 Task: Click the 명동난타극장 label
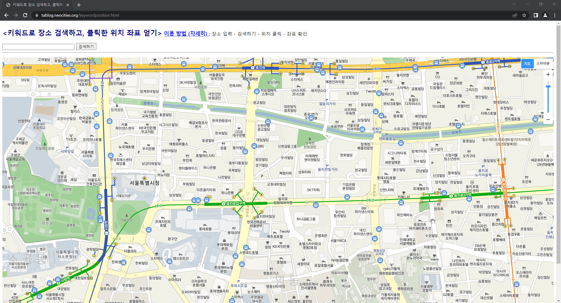276,286
